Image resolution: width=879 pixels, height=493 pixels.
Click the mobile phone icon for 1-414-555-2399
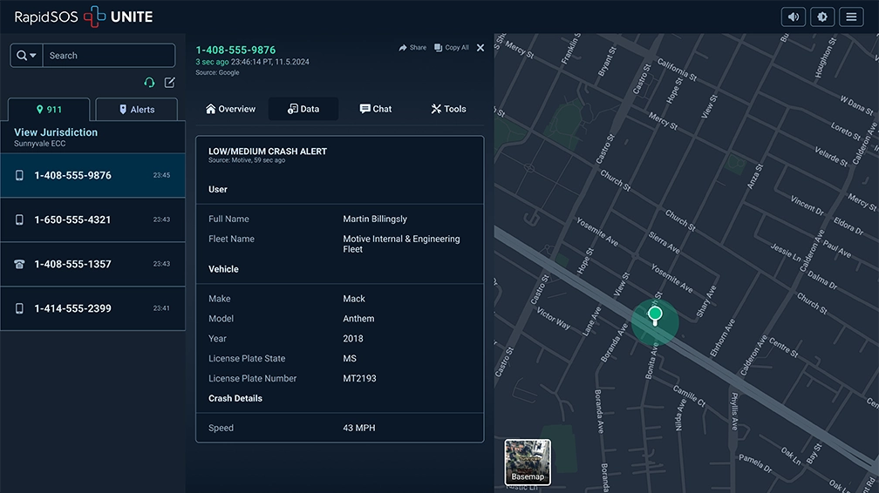(19, 308)
